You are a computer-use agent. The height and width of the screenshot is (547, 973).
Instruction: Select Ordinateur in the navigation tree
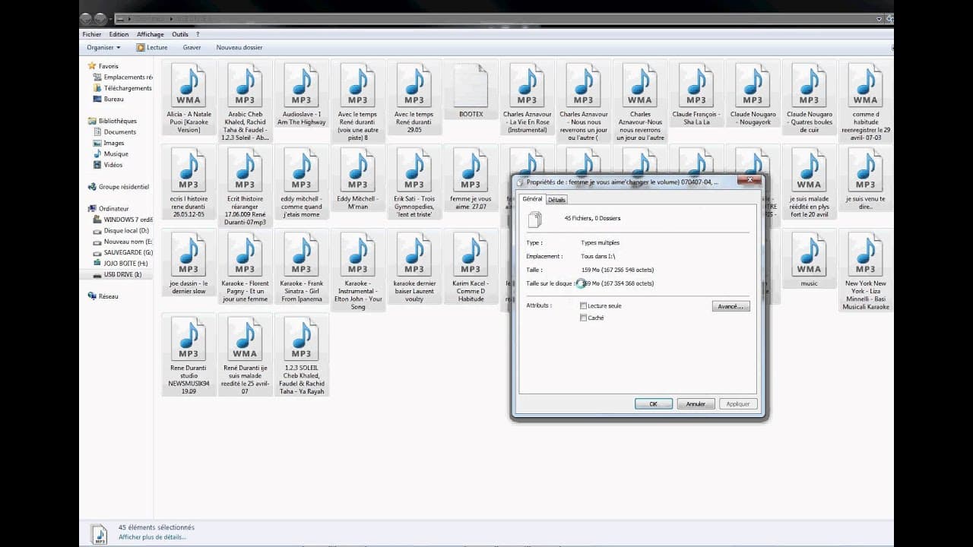click(x=113, y=208)
